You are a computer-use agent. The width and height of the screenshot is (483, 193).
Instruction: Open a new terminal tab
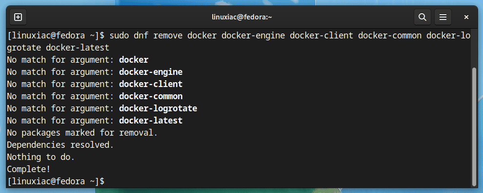[x=18, y=17]
